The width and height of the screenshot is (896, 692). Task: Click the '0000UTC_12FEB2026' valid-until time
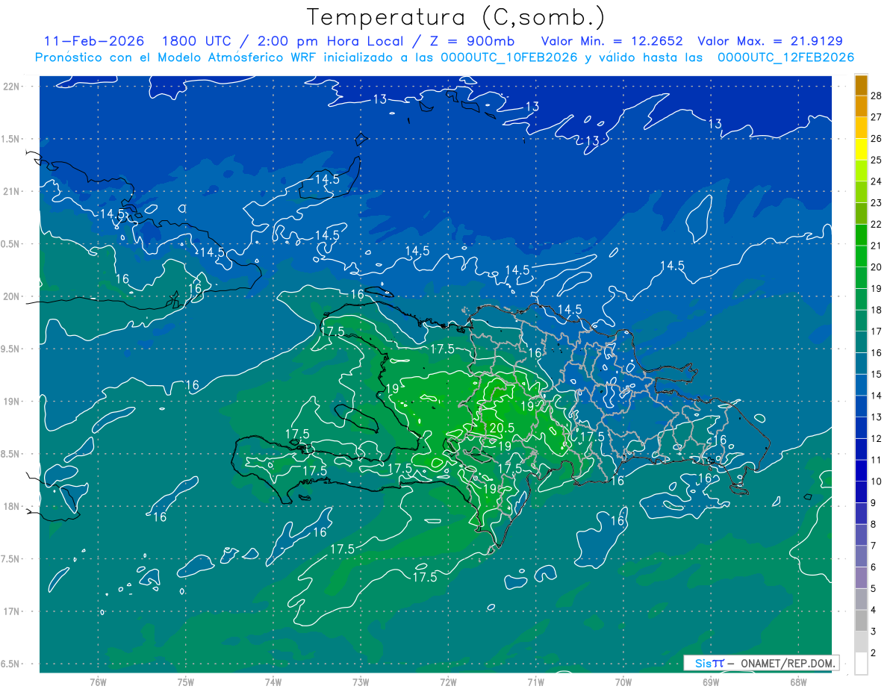(x=785, y=57)
